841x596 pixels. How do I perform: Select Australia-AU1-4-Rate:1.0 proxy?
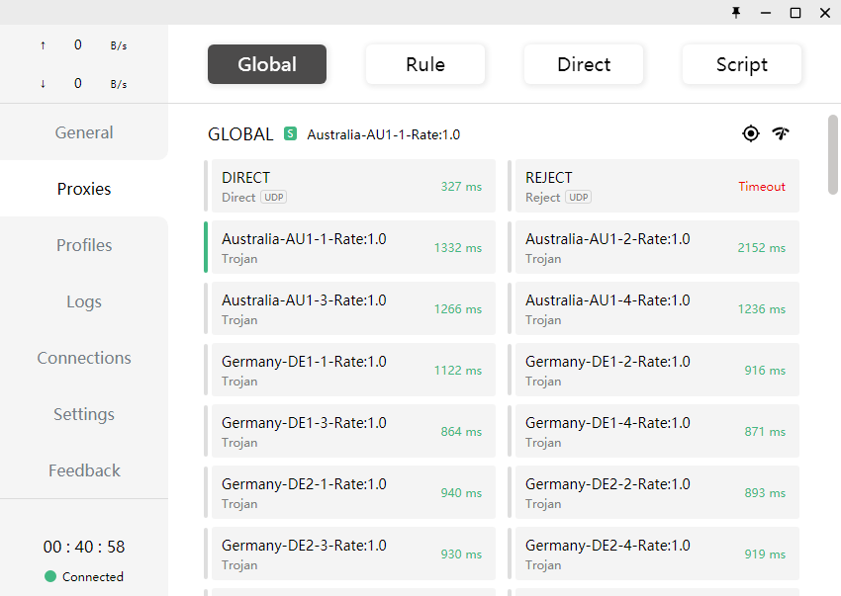657,308
